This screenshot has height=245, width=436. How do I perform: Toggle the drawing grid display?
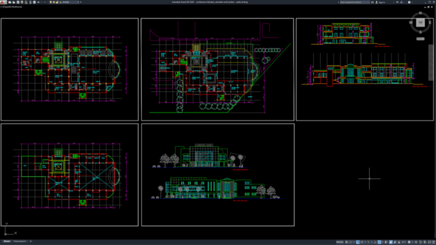[347, 242]
